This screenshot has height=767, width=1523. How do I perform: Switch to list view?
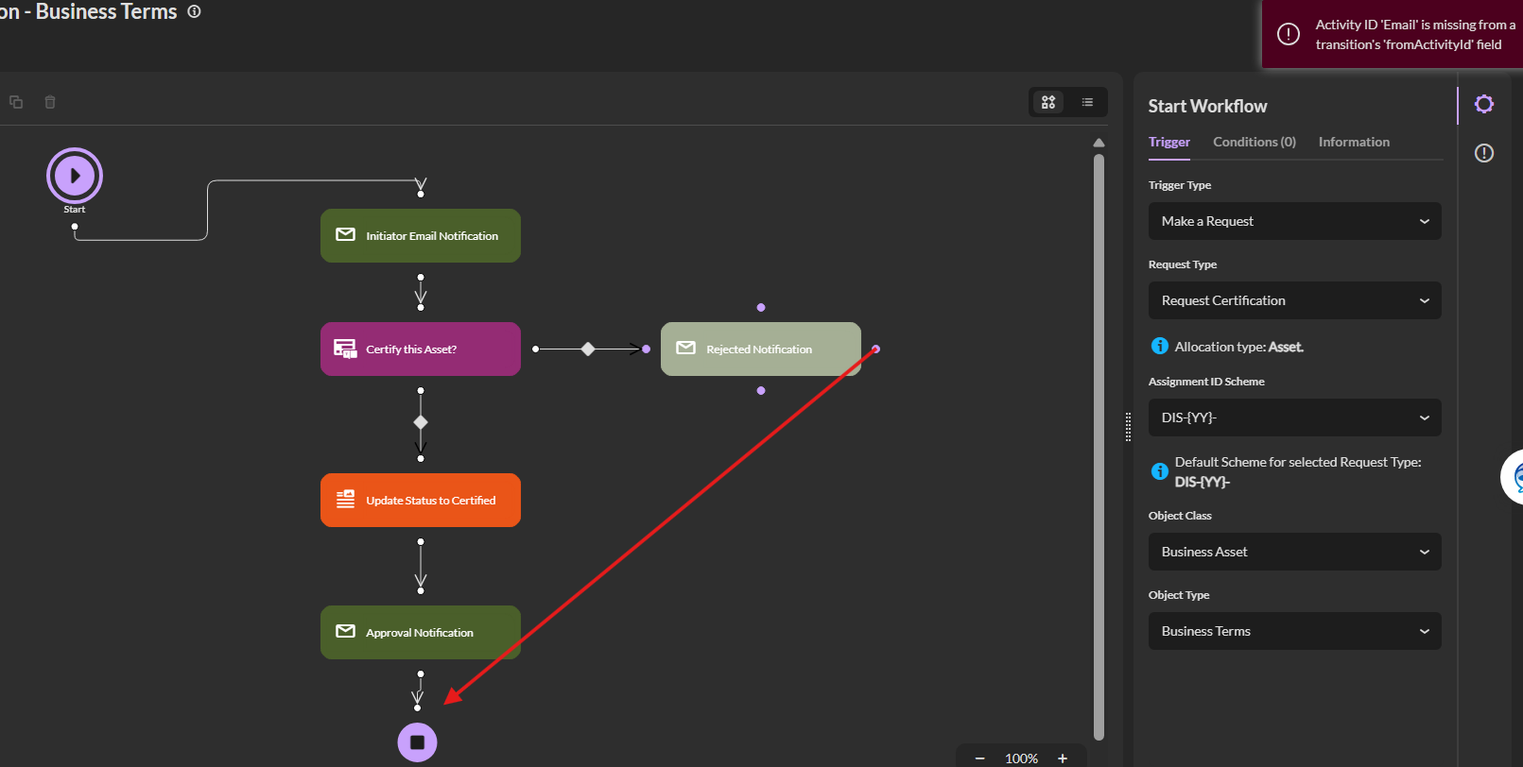point(1087,102)
